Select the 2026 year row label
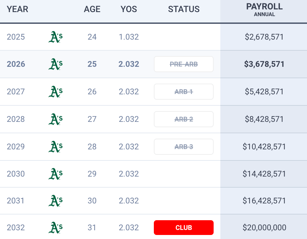 [x=16, y=64]
